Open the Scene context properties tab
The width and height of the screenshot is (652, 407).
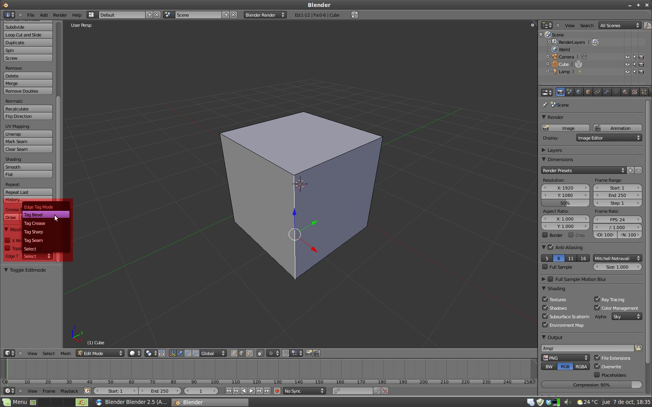click(569, 92)
